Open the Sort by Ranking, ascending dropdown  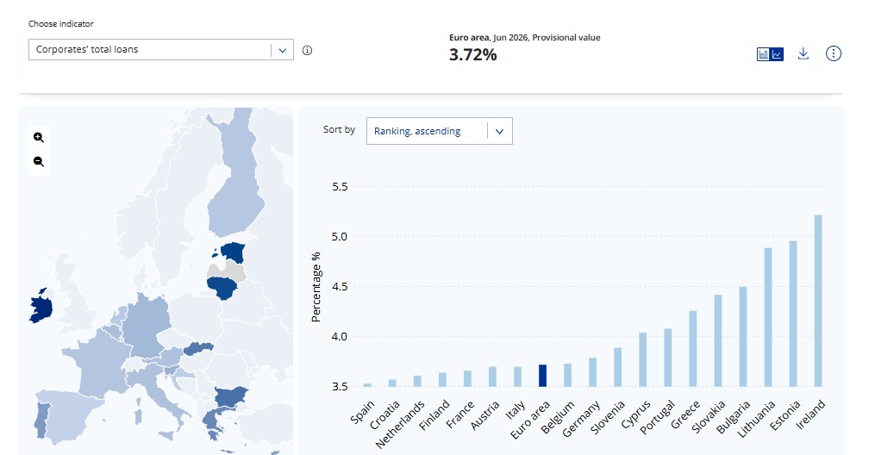pyautogui.click(x=439, y=131)
